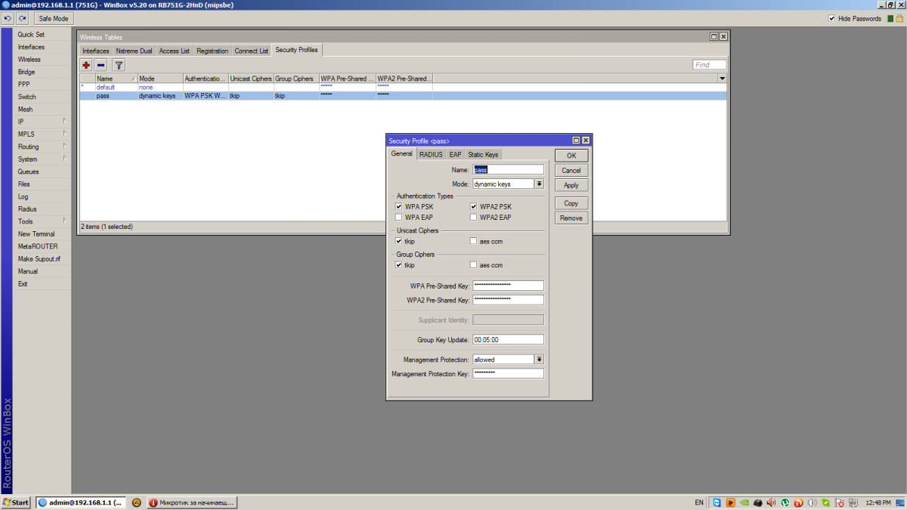Open the Mode dropdown in Security Profile

pos(539,184)
